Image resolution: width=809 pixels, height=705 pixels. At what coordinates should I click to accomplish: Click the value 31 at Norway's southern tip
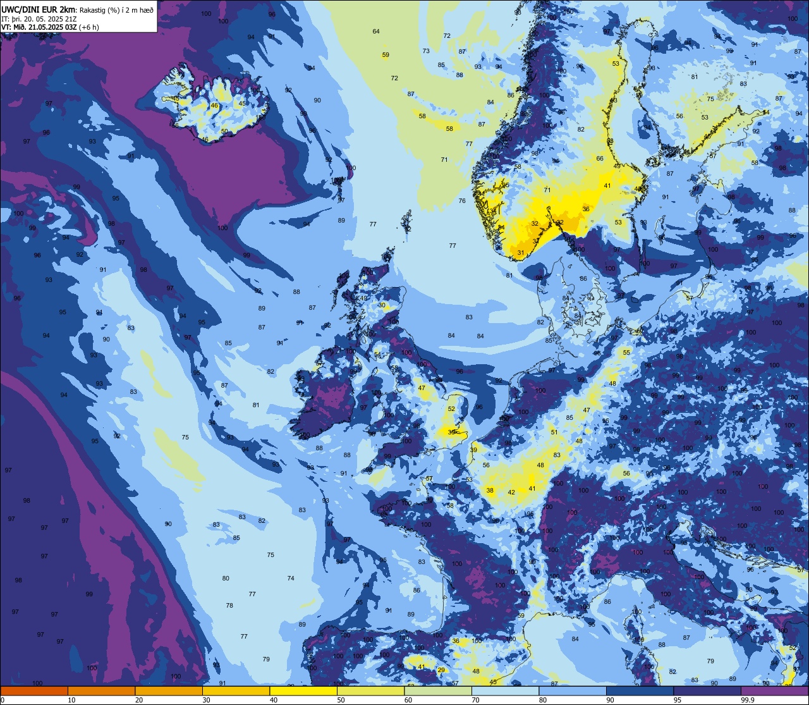521,252
